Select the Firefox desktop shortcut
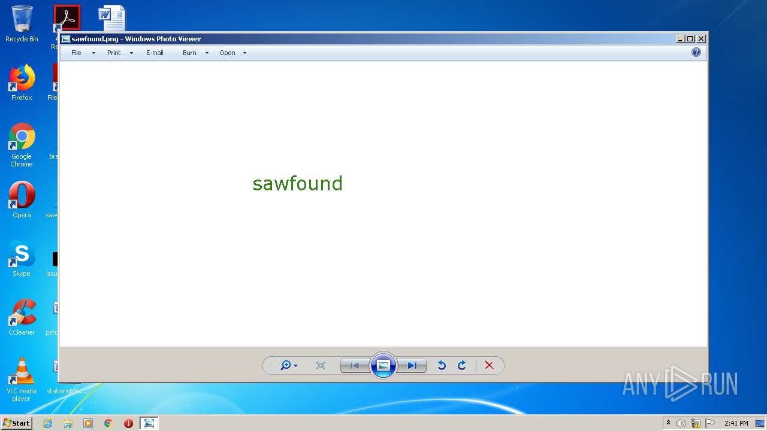This screenshot has width=767, height=431. [x=22, y=83]
